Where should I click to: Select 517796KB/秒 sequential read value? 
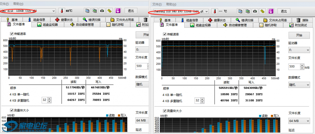[x=75, y=88]
